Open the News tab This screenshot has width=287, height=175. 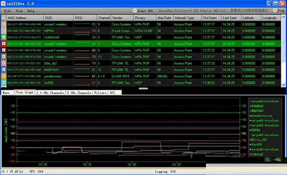[6, 93]
